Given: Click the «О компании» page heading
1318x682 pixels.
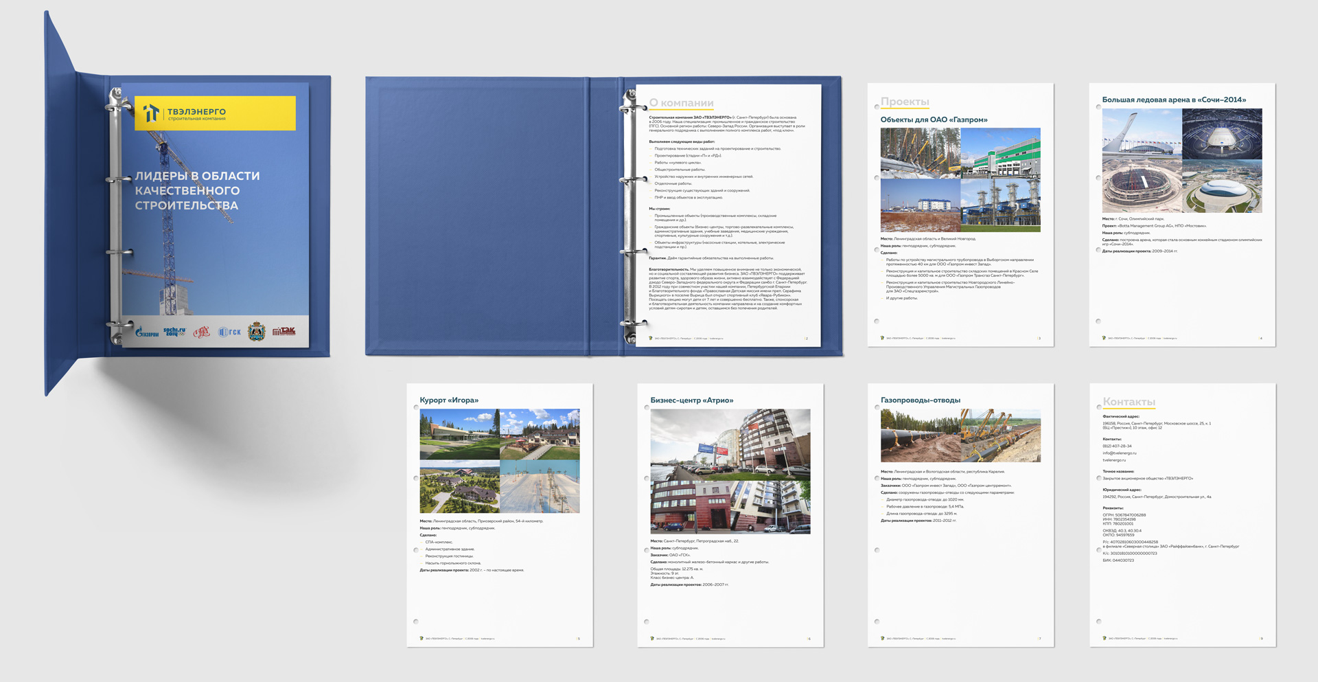Looking at the screenshot, I should coord(681,103).
